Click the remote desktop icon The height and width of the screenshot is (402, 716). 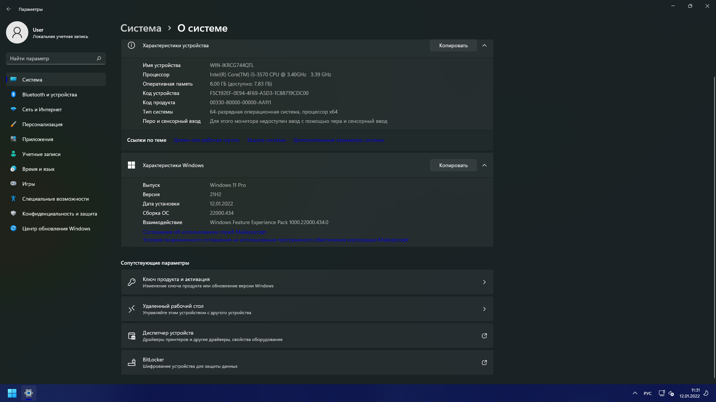(131, 309)
